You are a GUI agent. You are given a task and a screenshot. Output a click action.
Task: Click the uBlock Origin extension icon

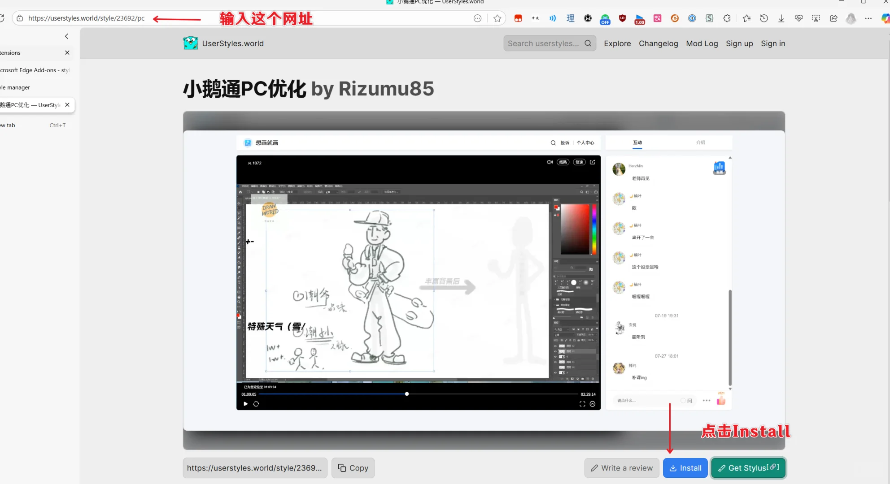pyautogui.click(x=622, y=18)
